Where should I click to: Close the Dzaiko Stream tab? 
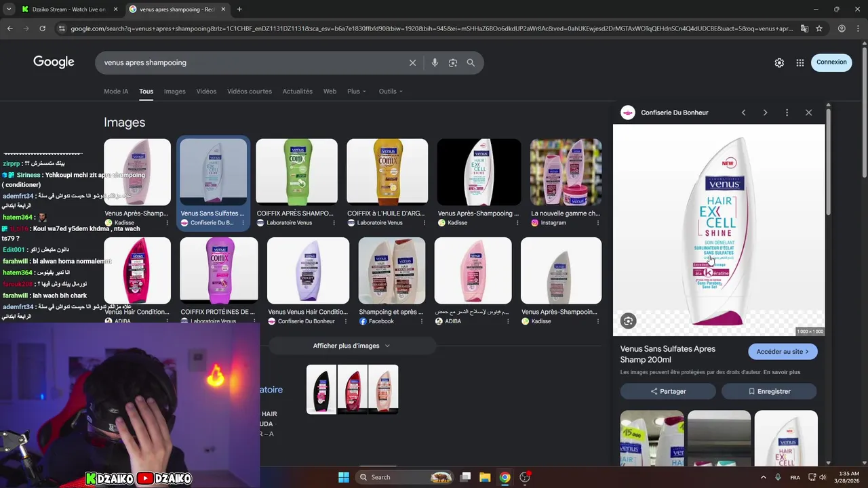tap(115, 9)
